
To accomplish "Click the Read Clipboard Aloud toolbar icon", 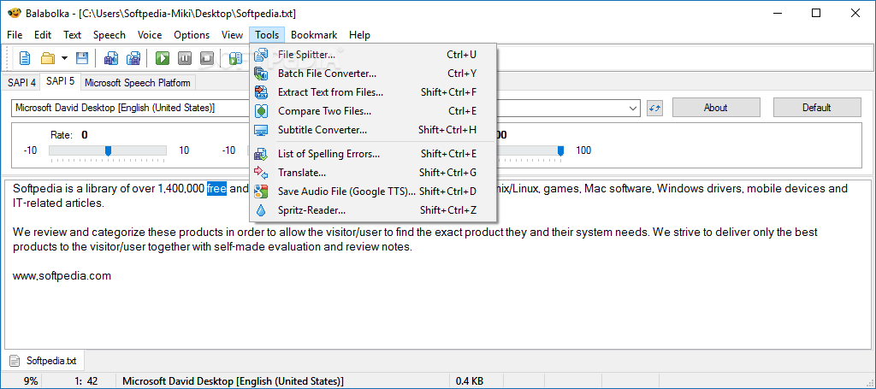I will tap(235, 57).
